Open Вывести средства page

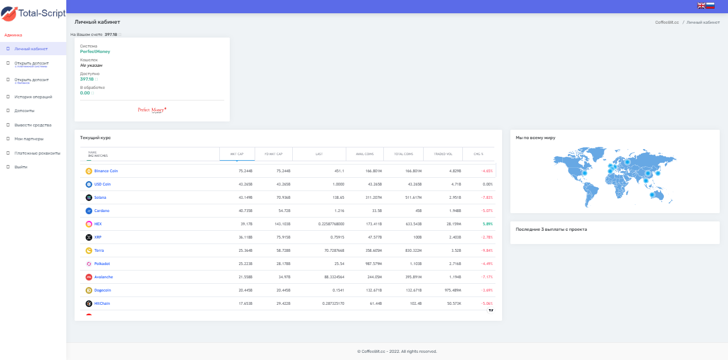(x=33, y=125)
